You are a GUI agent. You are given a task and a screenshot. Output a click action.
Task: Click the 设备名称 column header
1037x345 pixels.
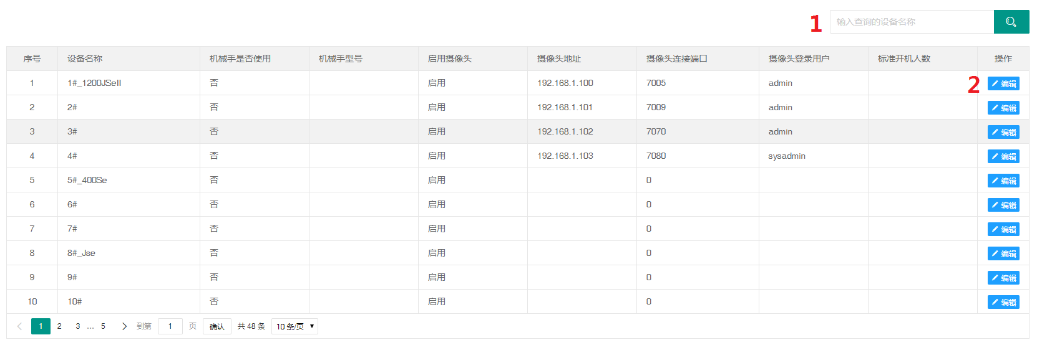pos(85,59)
